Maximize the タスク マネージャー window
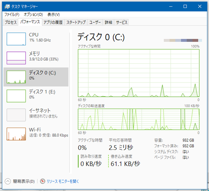 coord(185,6)
